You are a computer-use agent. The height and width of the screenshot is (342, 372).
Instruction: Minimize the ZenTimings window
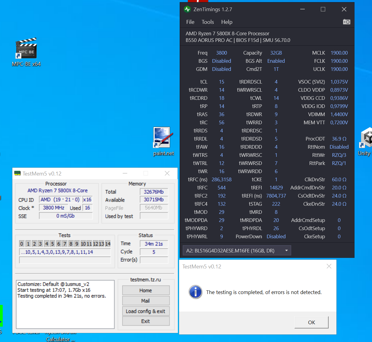(302, 9)
